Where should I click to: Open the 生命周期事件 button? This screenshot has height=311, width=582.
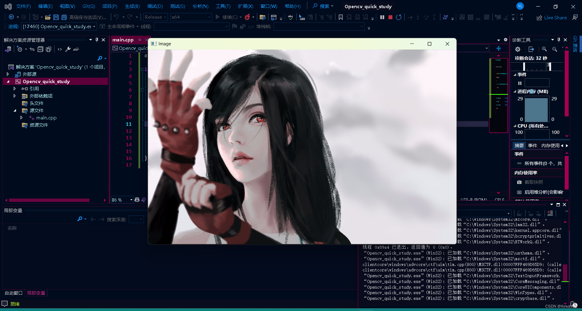click(x=119, y=27)
